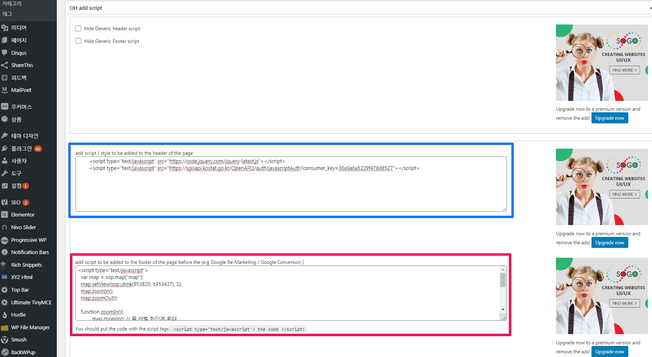The width and height of the screenshot is (652, 357).
Task: Open the 플러그인 menu label
Action: tap(21, 149)
